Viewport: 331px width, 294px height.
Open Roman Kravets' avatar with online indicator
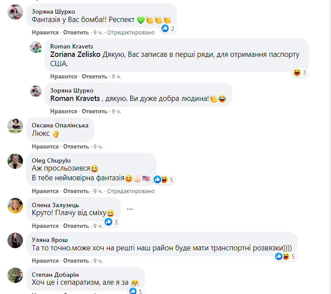36,47
